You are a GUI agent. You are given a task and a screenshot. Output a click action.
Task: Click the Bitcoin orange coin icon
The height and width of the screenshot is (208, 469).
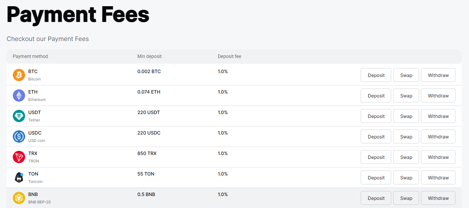[19, 75]
